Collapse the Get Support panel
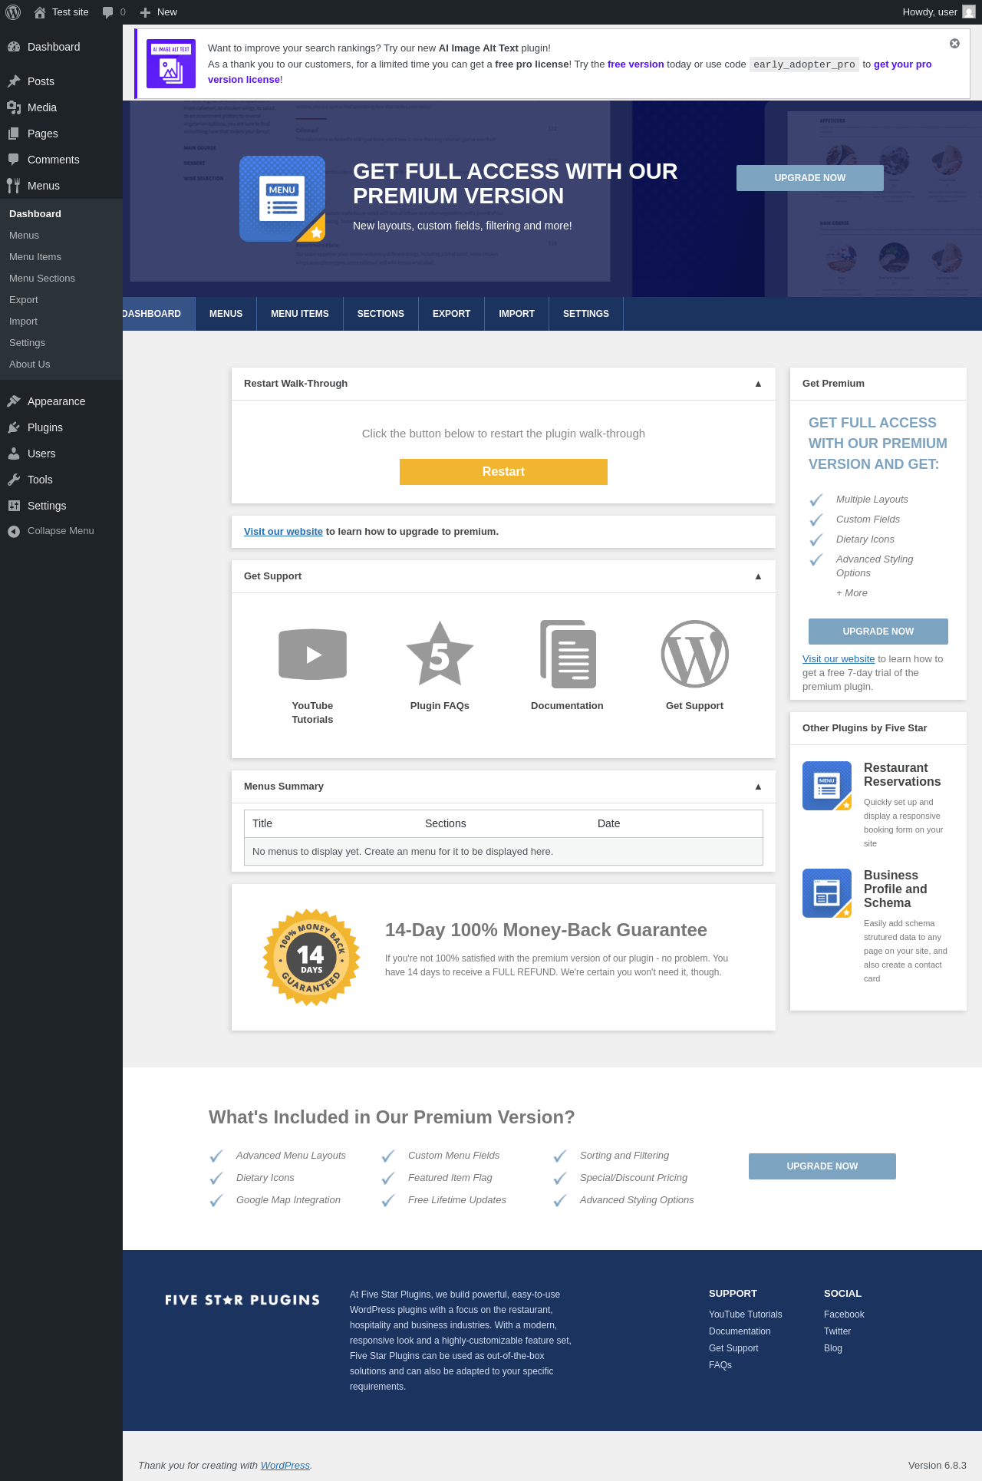This screenshot has height=1481, width=982. coord(758,576)
